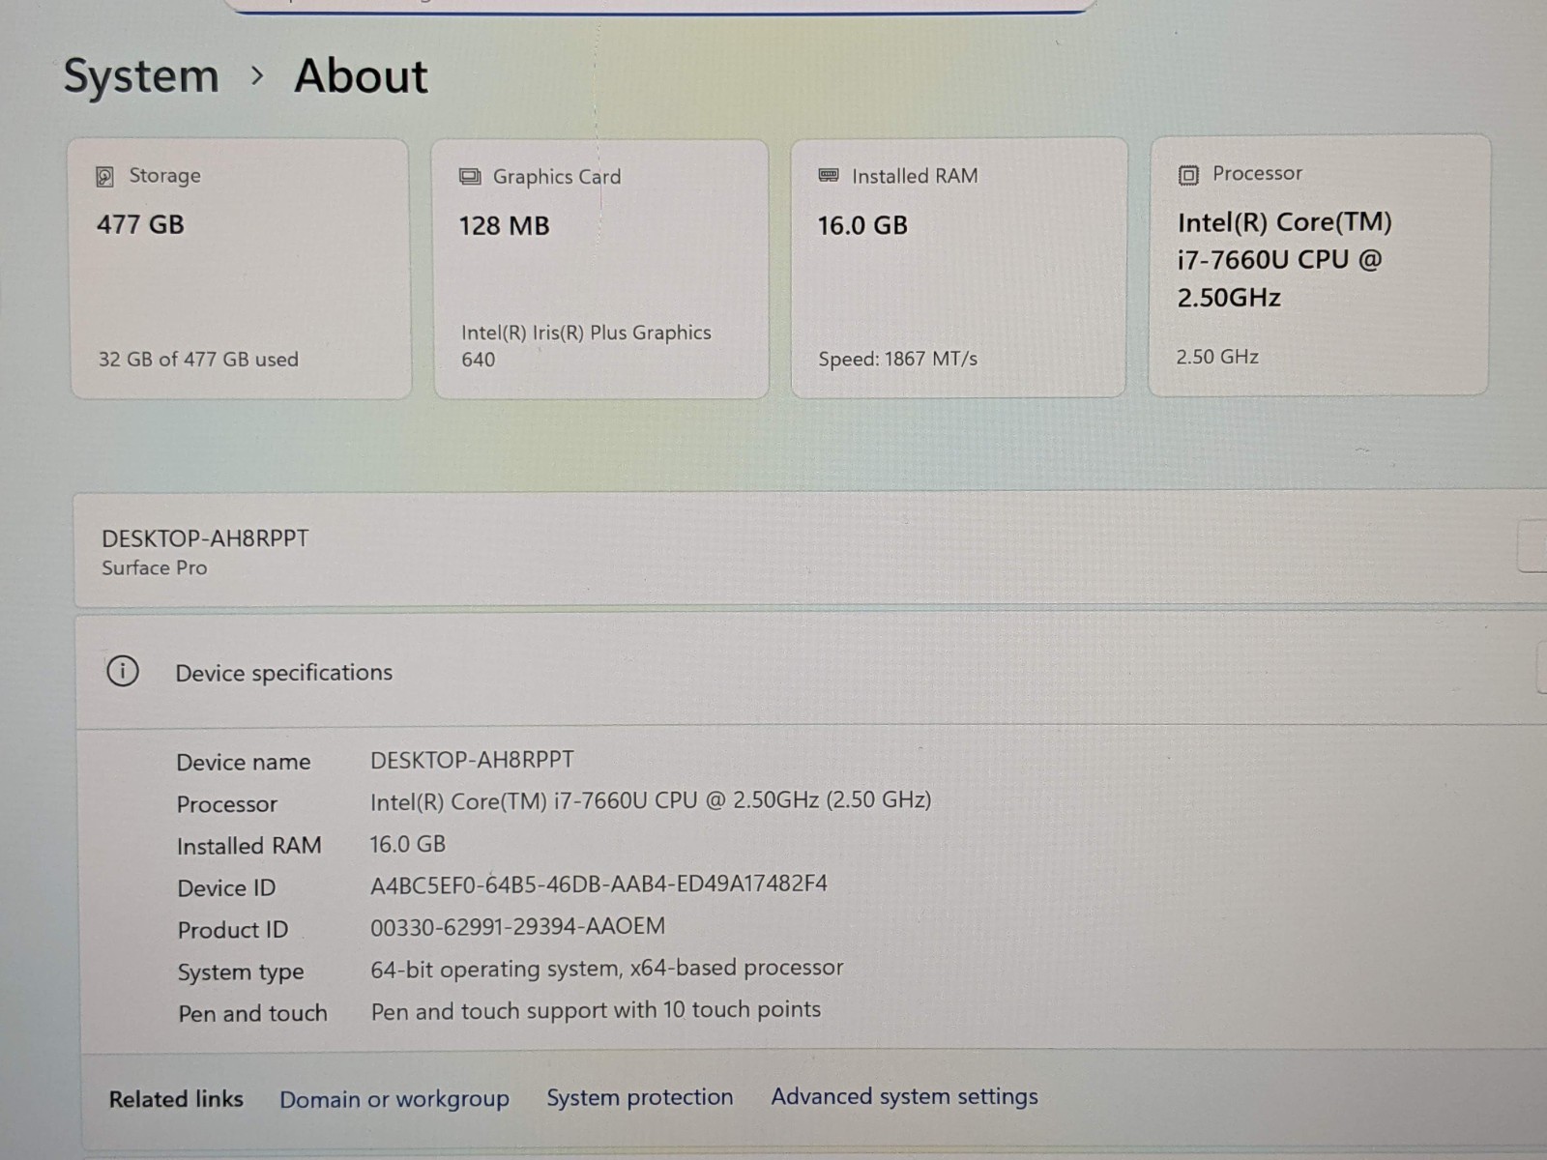1547x1160 pixels.
Task: Select the 477 GB storage value
Action: coord(140,224)
